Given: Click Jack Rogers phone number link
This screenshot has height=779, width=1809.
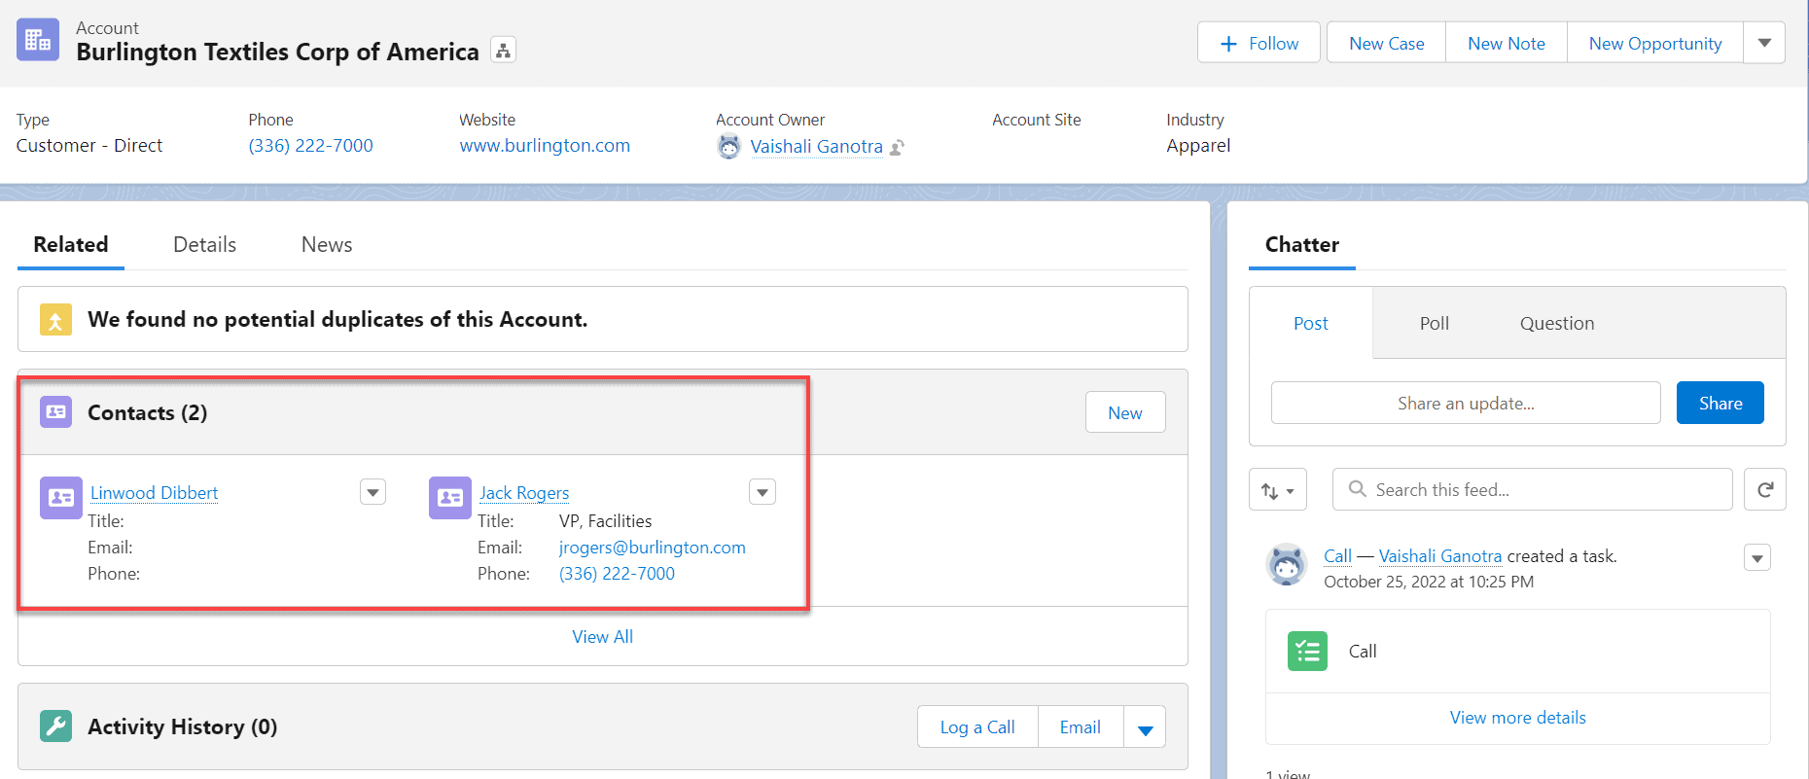Looking at the screenshot, I should [x=617, y=574].
